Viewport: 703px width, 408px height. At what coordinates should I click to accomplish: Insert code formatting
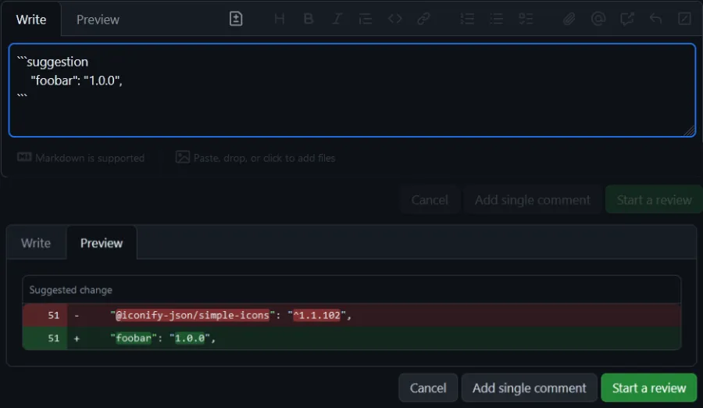tap(394, 19)
